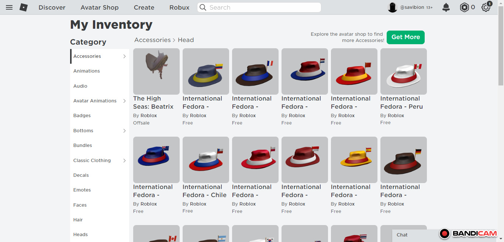This screenshot has height=242, width=504.
Task: Open the hamburger navigation menu
Action: (9, 7)
